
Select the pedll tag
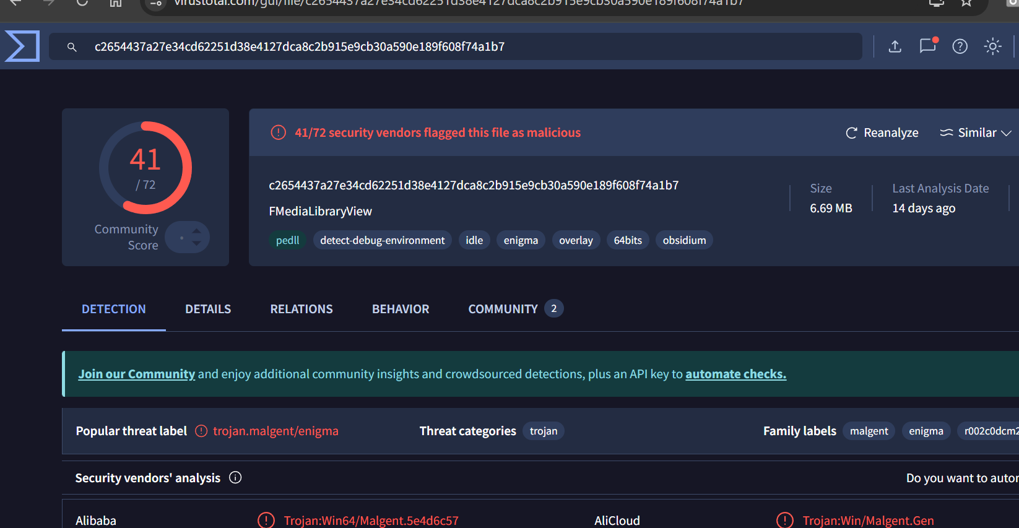(x=288, y=240)
